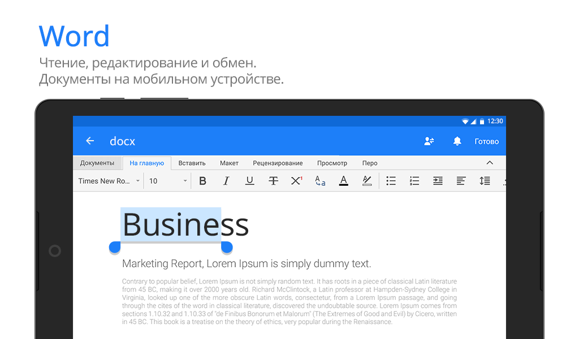Pick font color with A icon

[343, 181]
